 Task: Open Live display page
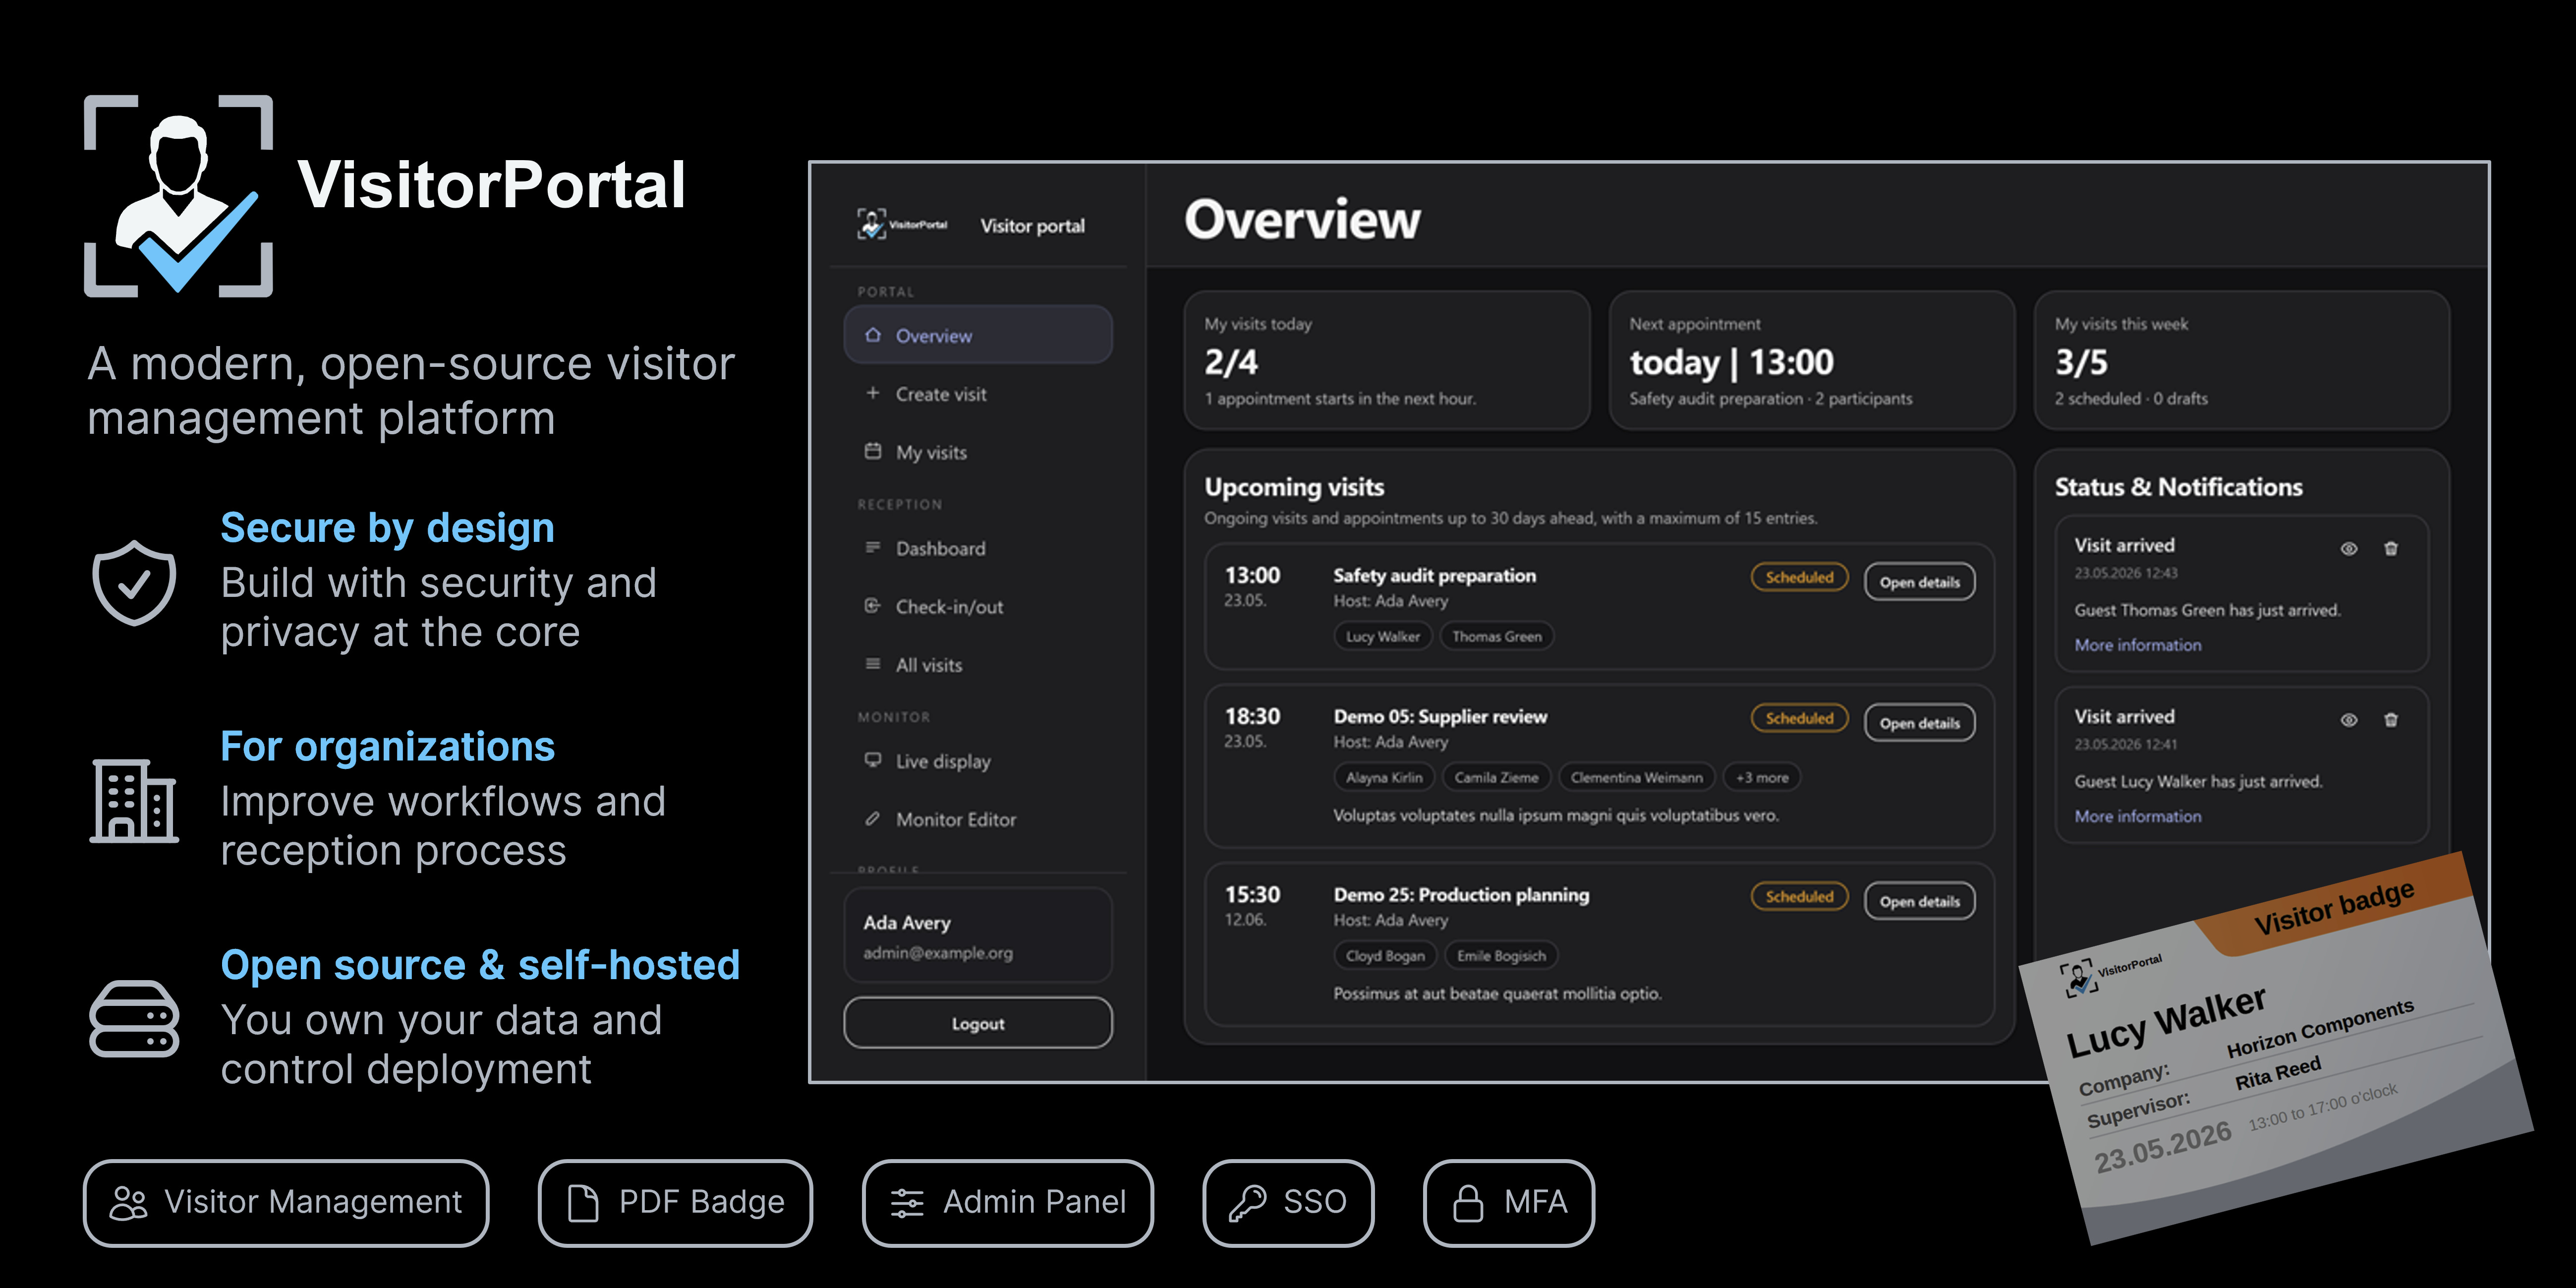[x=978, y=760]
